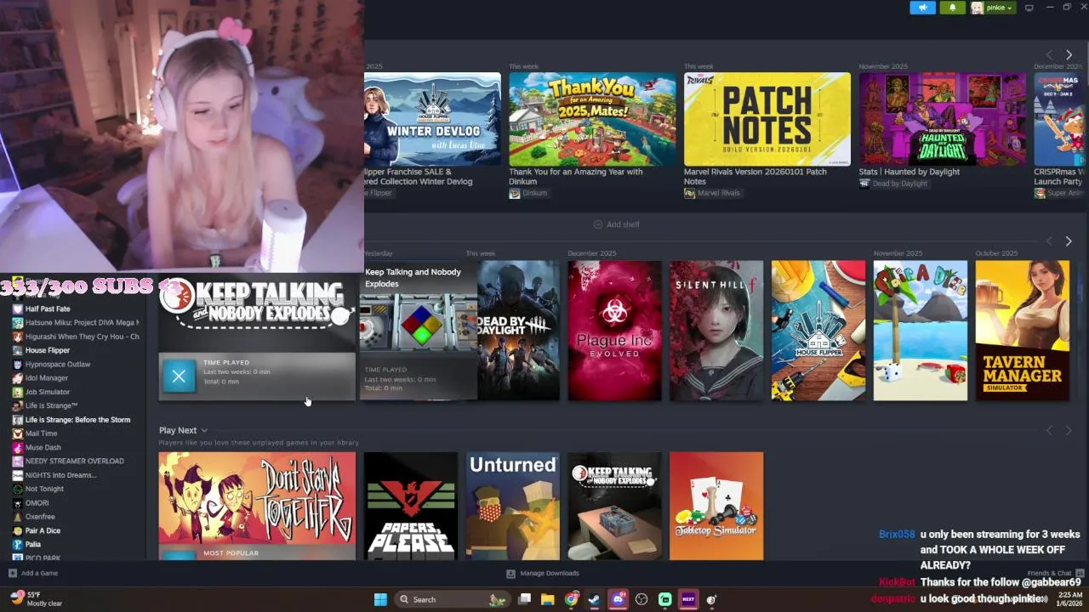Open Haunted by Daylight stats news card
The image size is (1089, 612).
click(942, 119)
